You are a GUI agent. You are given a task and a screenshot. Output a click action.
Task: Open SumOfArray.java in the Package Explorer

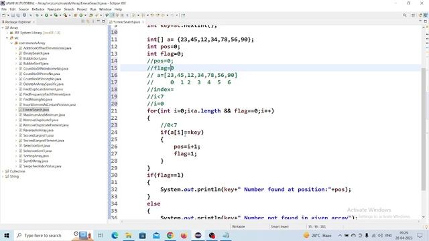point(36,161)
